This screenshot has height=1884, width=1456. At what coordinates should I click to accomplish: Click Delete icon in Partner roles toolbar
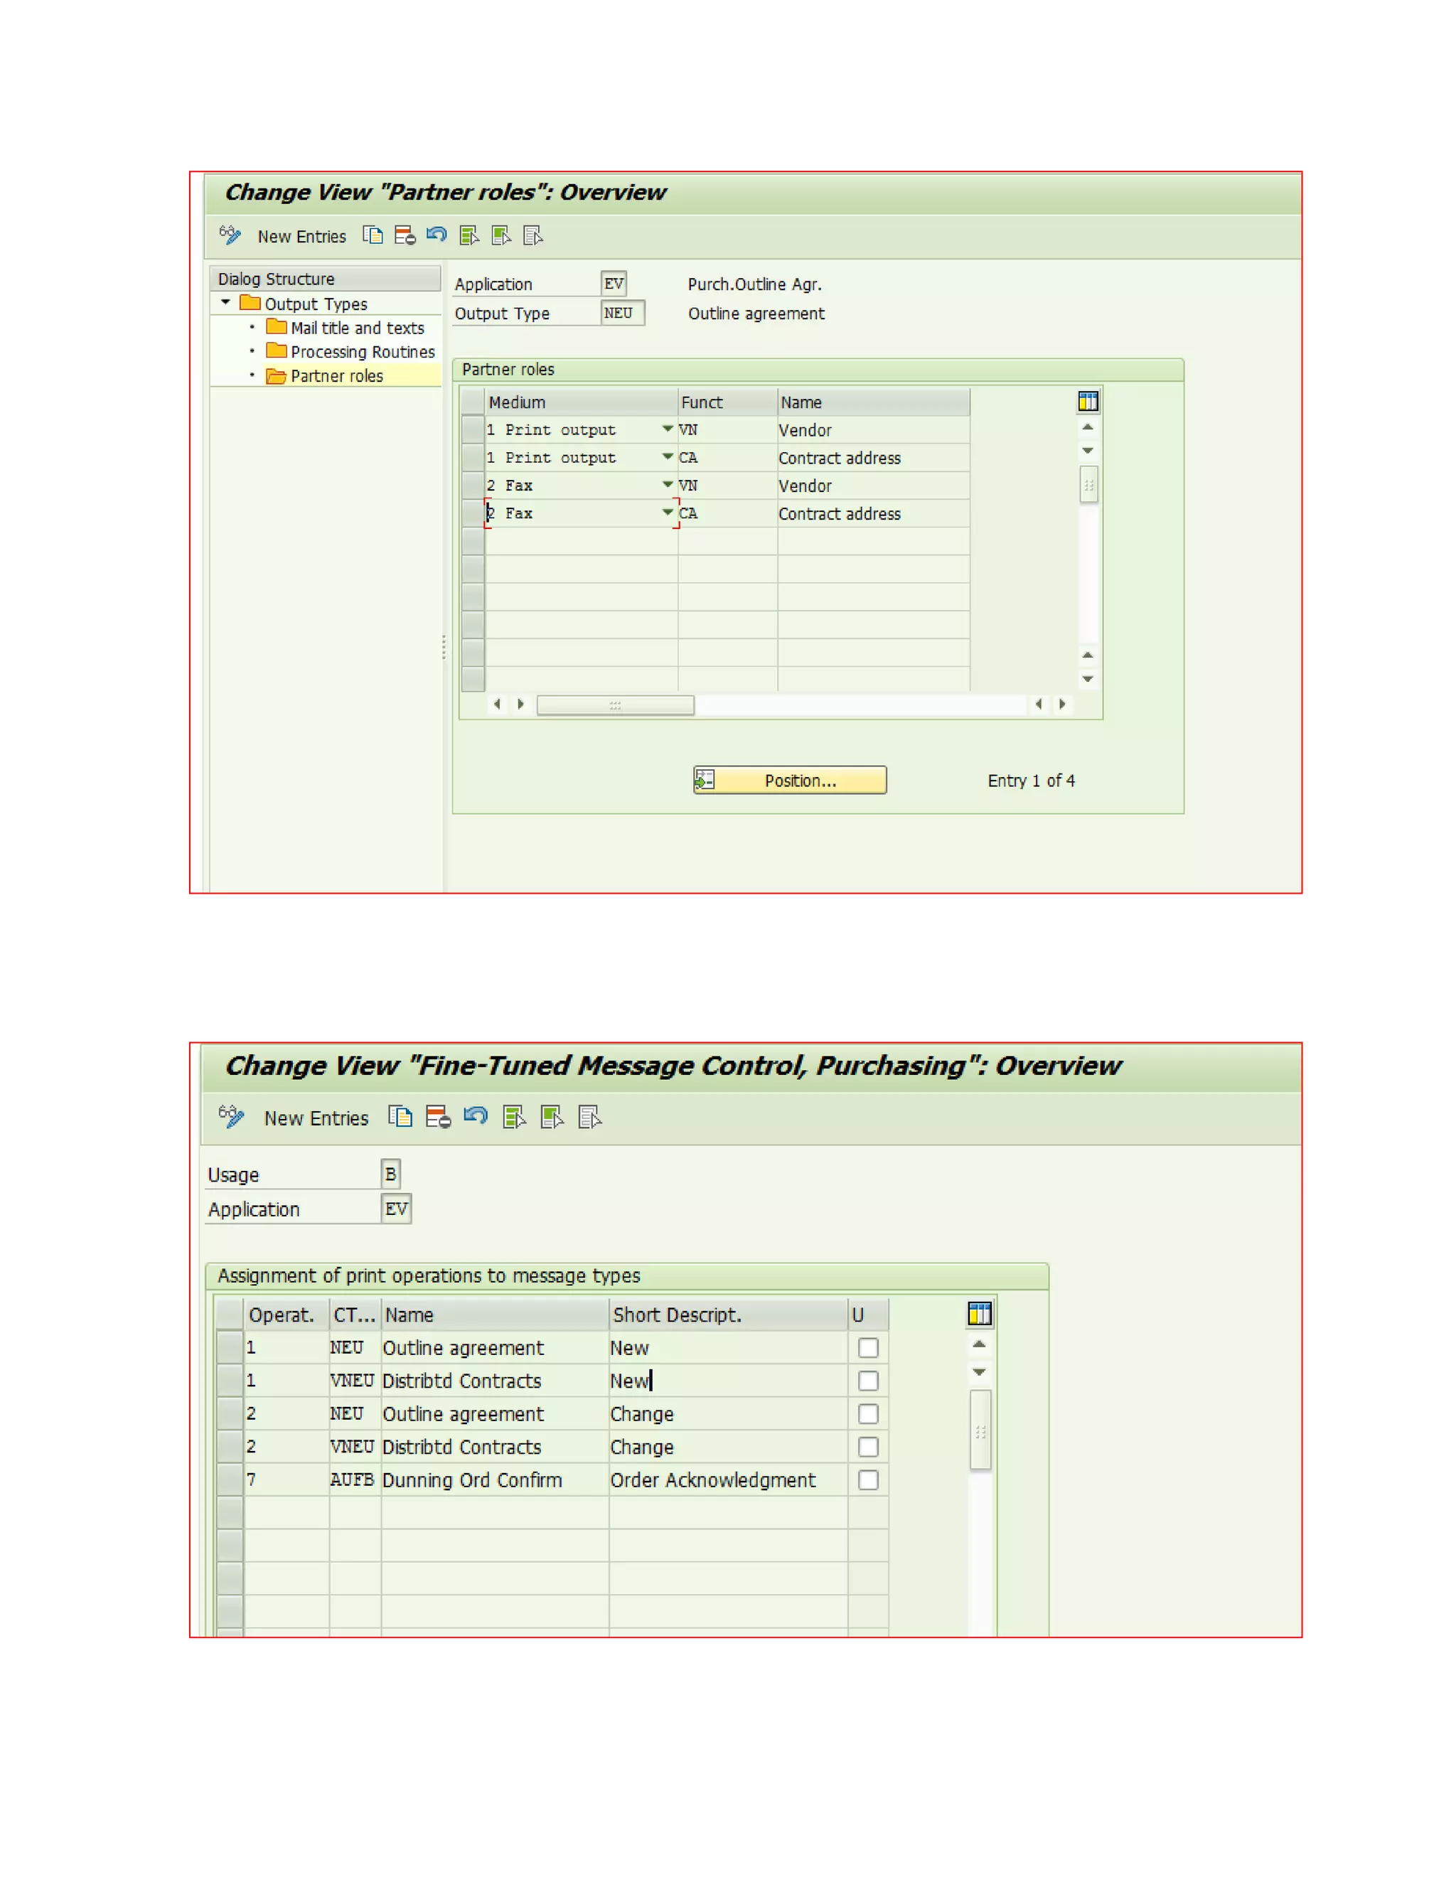(x=405, y=235)
